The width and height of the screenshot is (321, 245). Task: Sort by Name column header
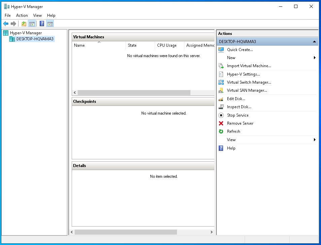pyautogui.click(x=99, y=45)
